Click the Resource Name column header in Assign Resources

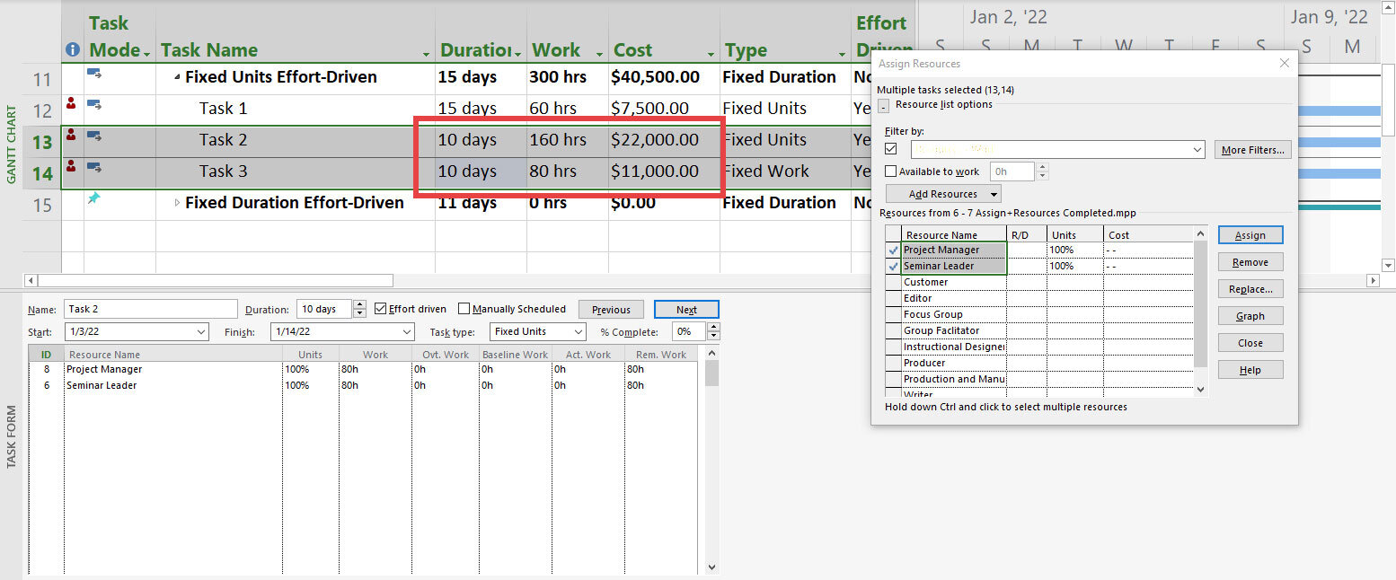[954, 234]
